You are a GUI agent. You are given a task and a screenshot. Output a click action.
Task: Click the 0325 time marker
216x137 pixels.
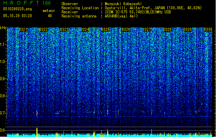pos(105,29)
